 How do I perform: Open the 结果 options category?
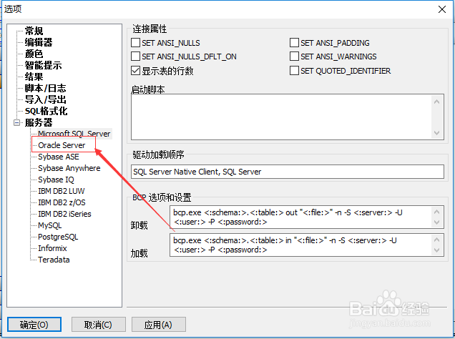click(x=34, y=77)
